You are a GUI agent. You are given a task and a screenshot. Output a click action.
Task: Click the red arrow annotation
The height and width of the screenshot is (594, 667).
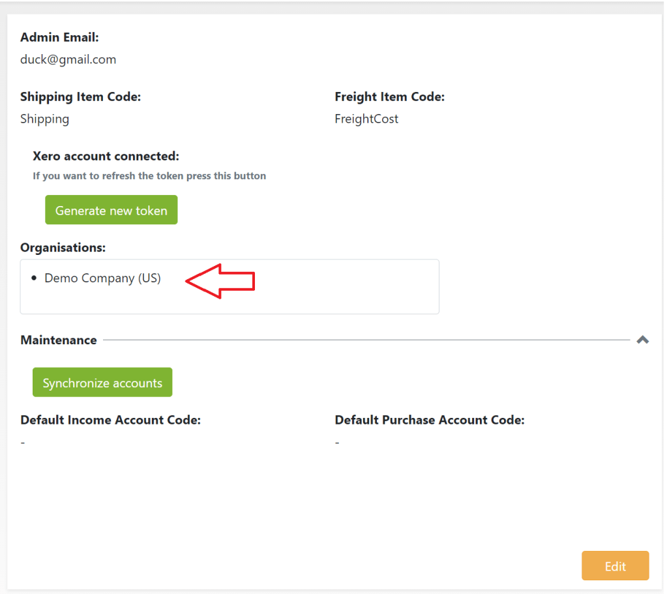[220, 281]
